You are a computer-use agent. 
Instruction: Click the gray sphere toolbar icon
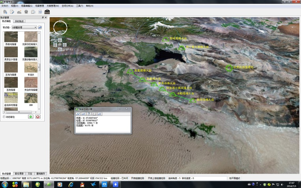point(26,12)
